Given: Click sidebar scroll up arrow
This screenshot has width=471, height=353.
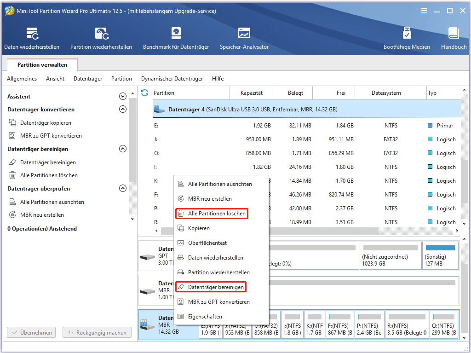Looking at the screenshot, I should pos(132,94).
